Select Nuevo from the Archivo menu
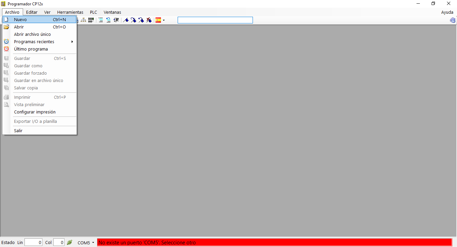Image resolution: width=457 pixels, height=247 pixels. point(40,20)
